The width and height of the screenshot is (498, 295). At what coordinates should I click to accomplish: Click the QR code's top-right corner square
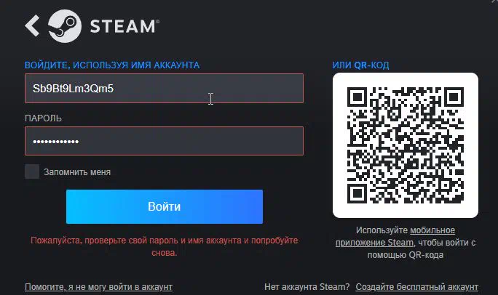(454, 97)
